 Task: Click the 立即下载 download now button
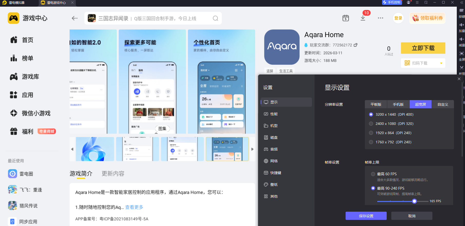pos(423,48)
